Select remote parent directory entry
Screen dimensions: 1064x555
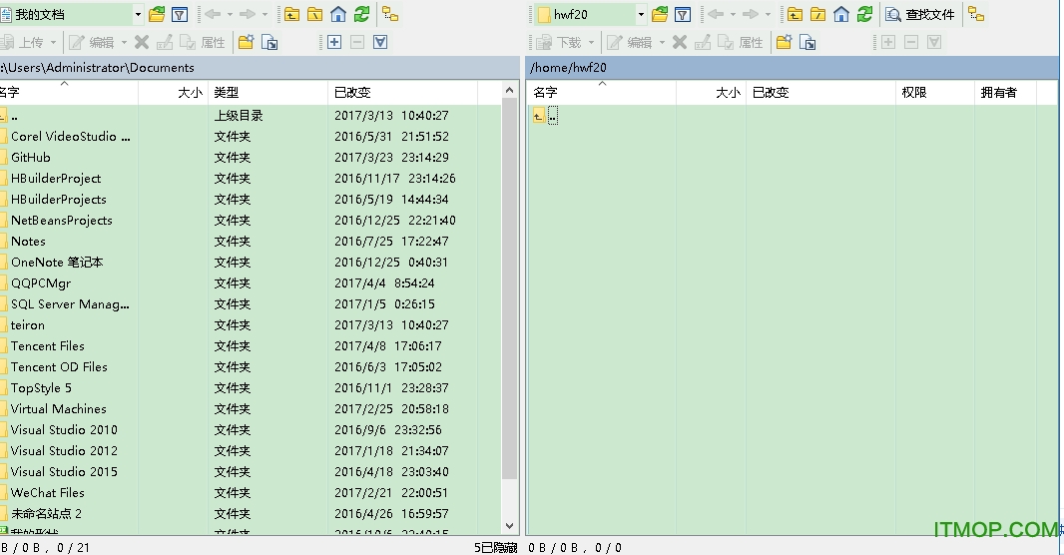[x=546, y=116]
